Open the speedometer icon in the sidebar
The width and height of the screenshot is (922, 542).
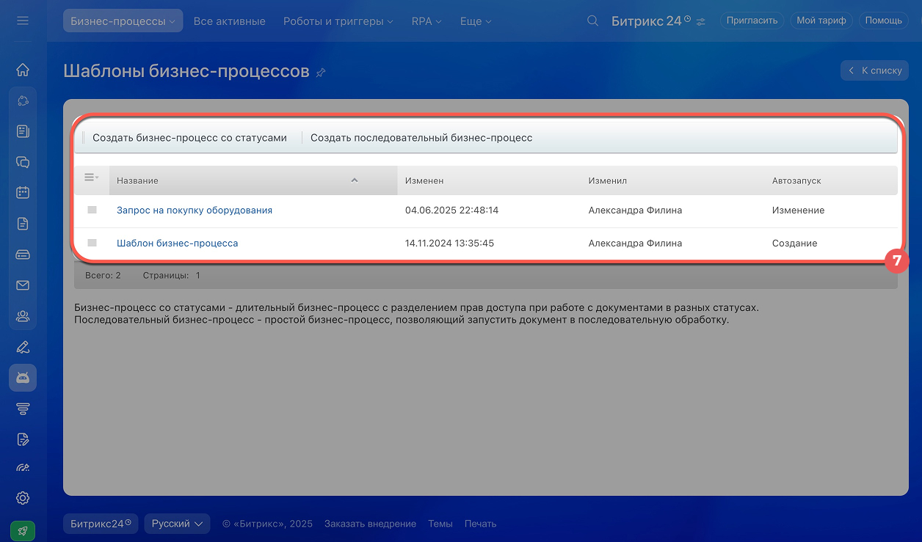pos(23,468)
